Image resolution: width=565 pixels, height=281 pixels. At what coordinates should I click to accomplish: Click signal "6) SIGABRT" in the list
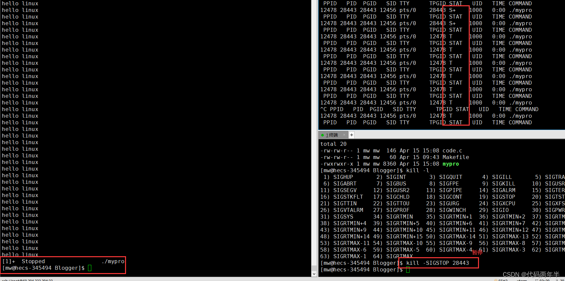(x=340, y=184)
